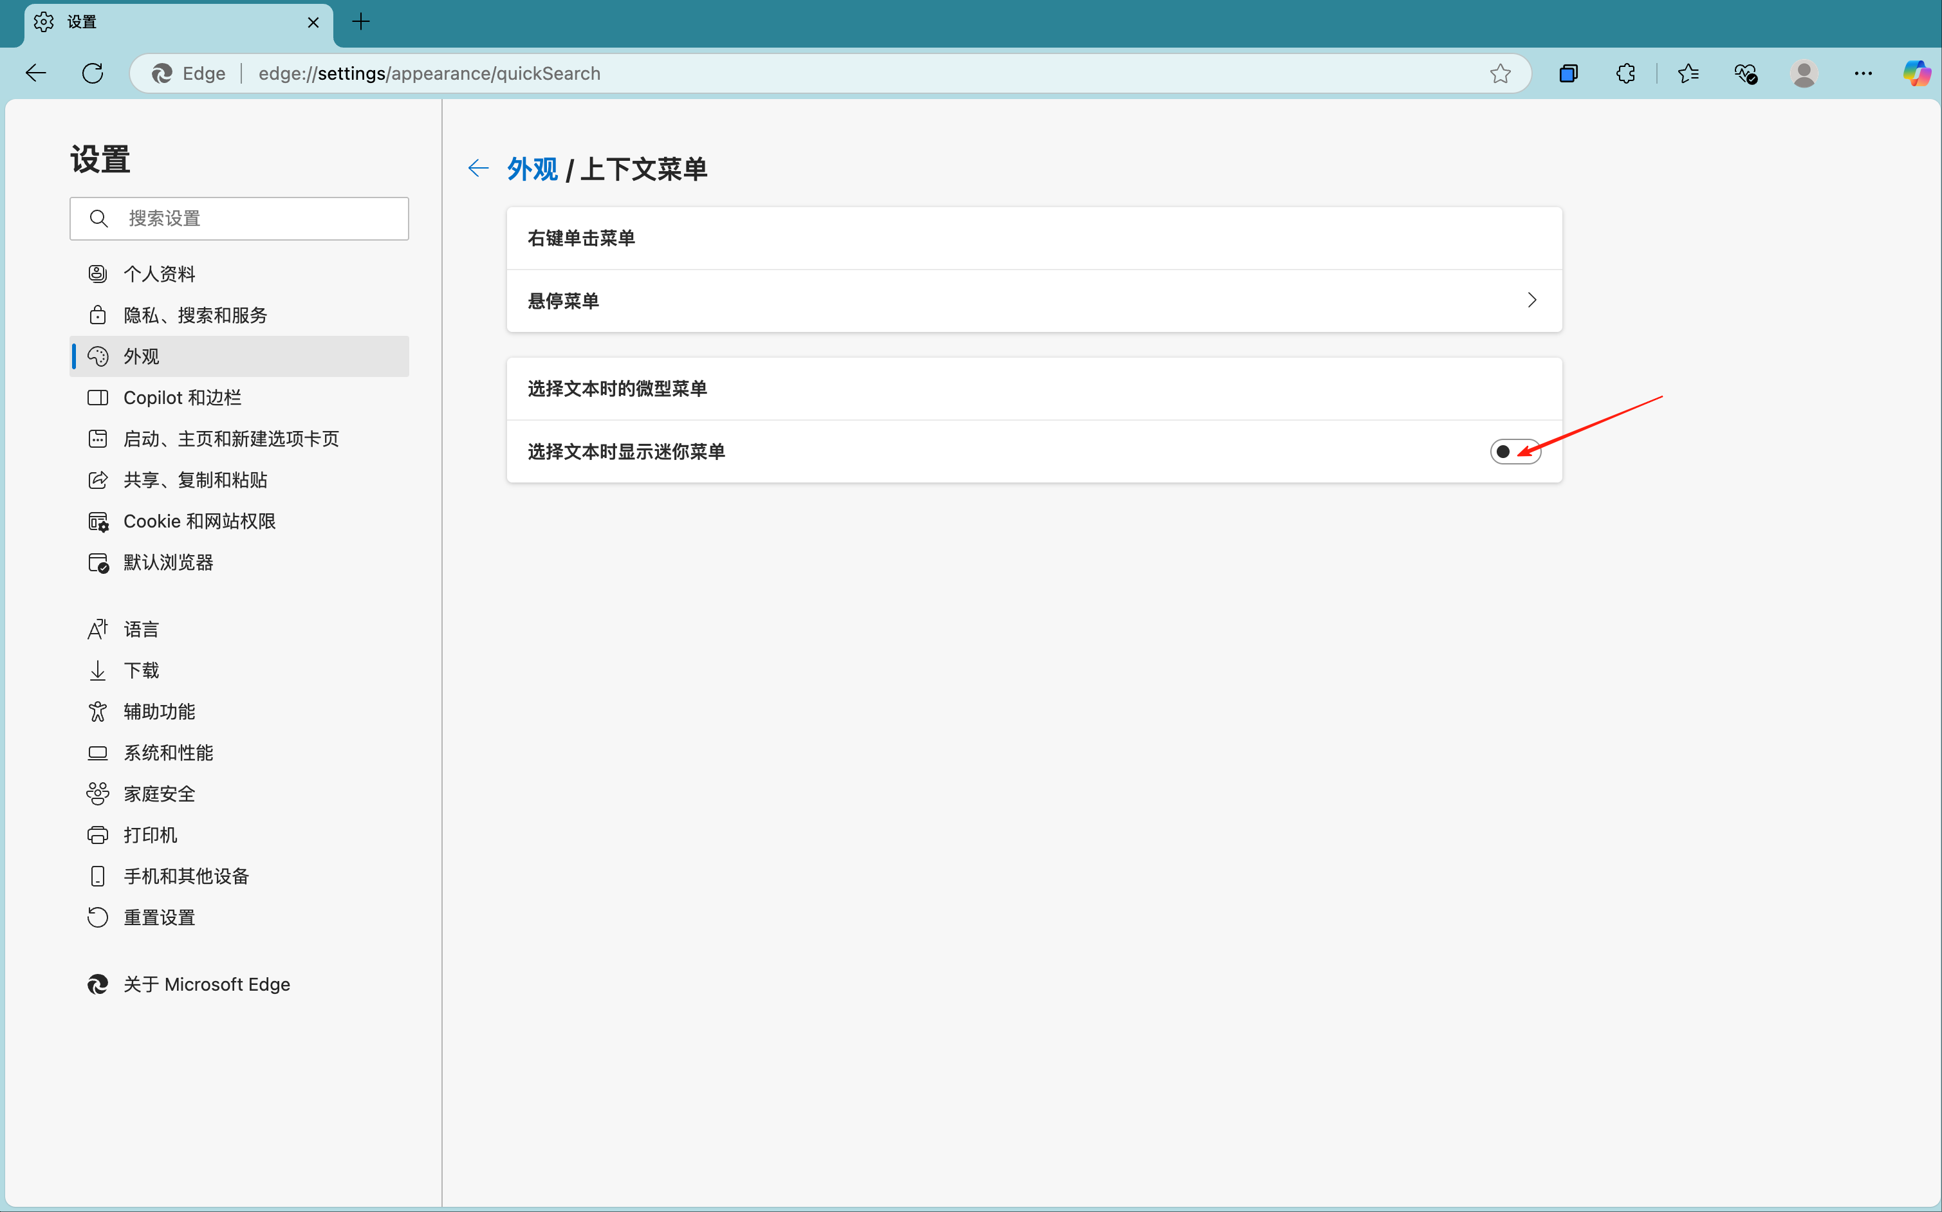Click the 外观 breadcrumb link
Screen dimensions: 1942x1212
[x=532, y=169]
